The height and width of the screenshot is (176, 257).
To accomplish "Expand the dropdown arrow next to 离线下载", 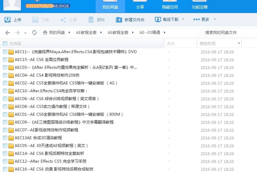I will click(x=183, y=20).
